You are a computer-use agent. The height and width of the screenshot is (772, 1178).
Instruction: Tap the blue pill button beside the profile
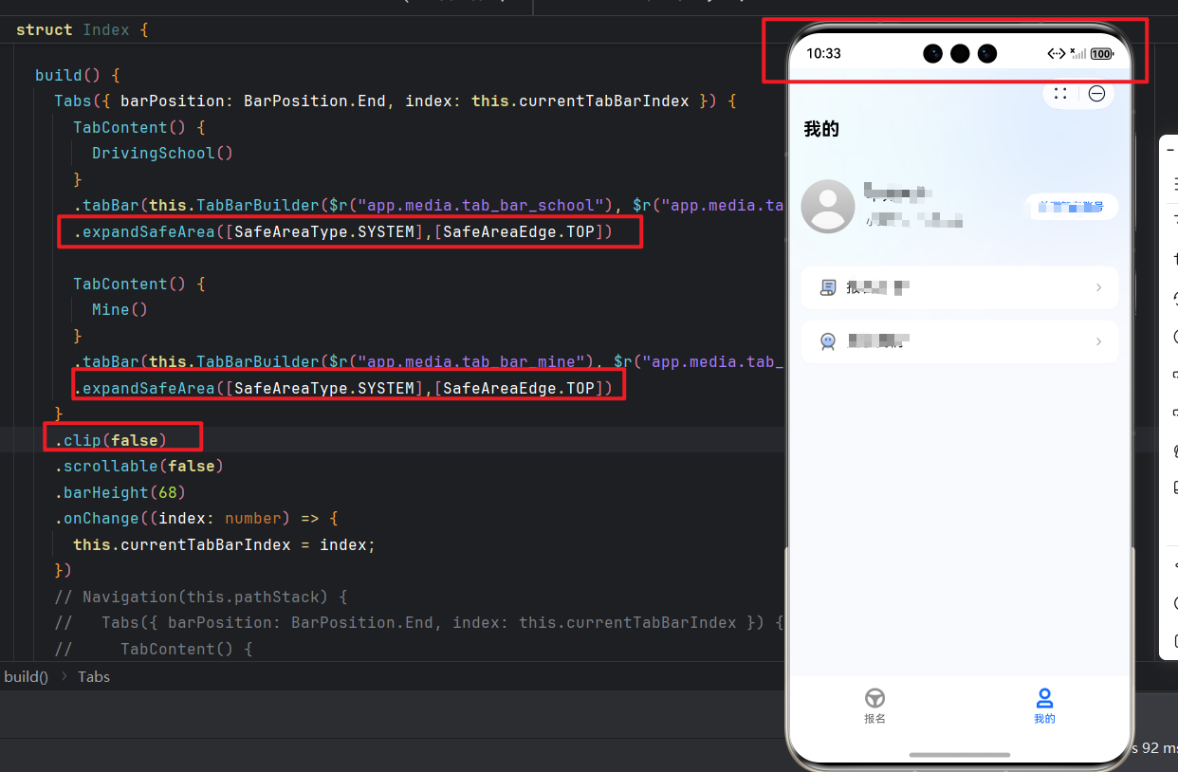point(1071,206)
